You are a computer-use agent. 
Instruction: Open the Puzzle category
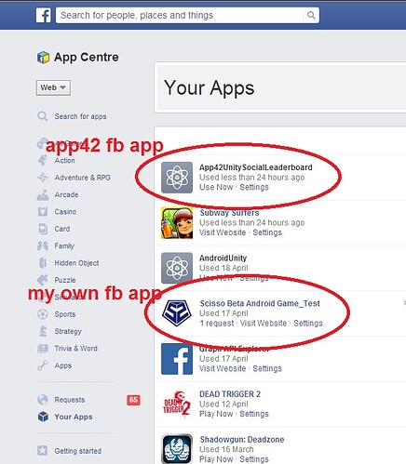65,280
